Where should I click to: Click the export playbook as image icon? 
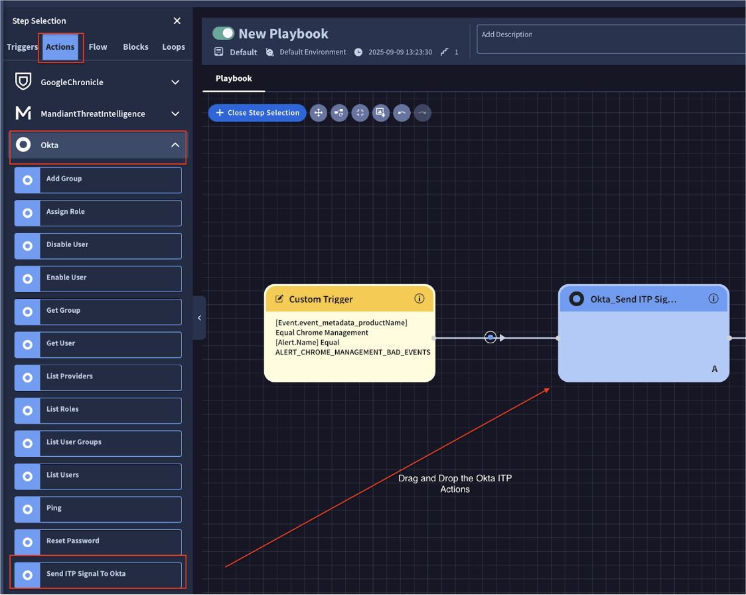coord(381,113)
